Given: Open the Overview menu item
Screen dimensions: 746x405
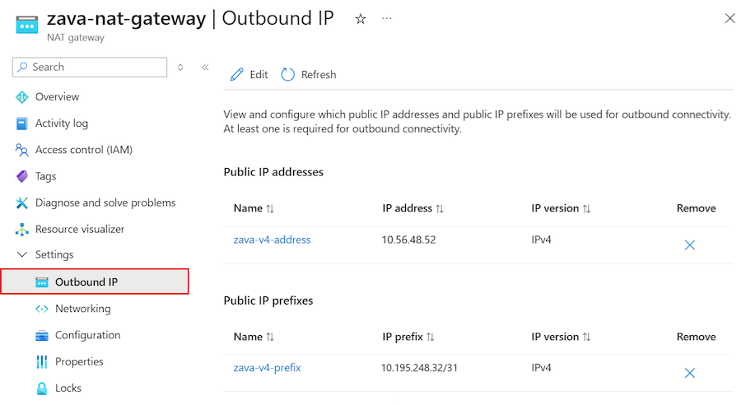Looking at the screenshot, I should point(57,96).
